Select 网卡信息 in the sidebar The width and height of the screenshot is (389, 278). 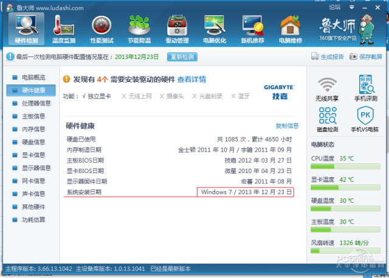pyautogui.click(x=31, y=181)
